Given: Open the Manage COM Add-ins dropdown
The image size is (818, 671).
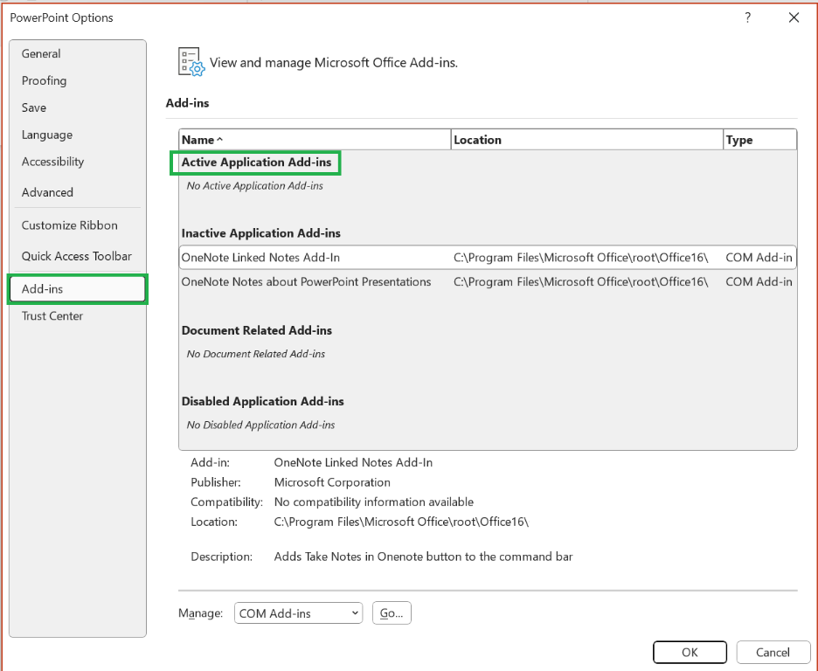Looking at the screenshot, I should coord(298,613).
